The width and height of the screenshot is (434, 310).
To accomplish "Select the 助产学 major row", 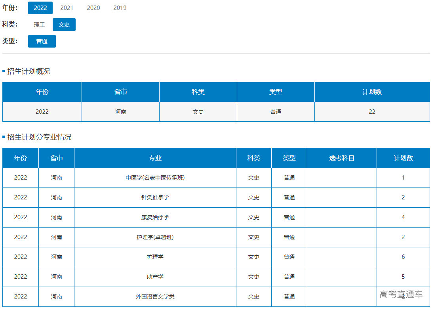I will click(x=155, y=277).
